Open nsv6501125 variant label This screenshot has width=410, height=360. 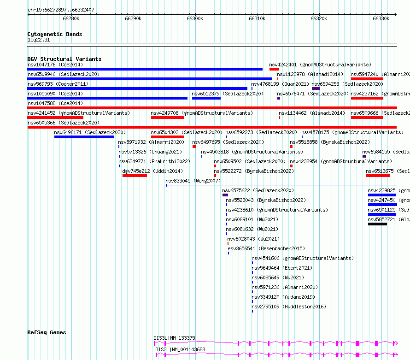pyautogui.click(x=389, y=210)
